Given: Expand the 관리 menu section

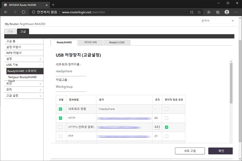Looking at the screenshot, I should 41,90.
